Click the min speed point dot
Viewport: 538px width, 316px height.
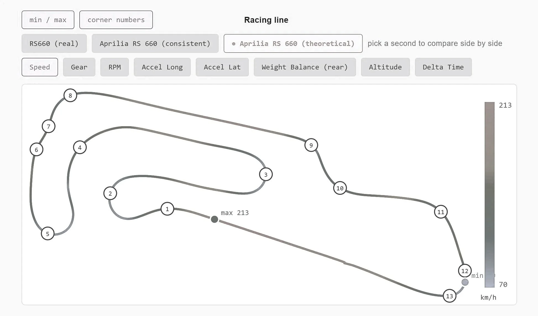pyautogui.click(x=465, y=282)
